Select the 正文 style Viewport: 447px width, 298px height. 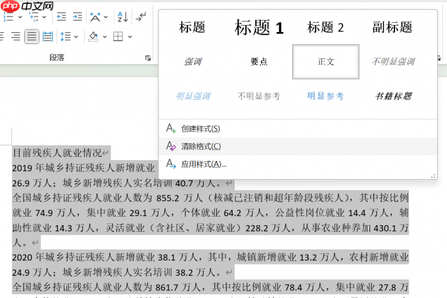325,62
